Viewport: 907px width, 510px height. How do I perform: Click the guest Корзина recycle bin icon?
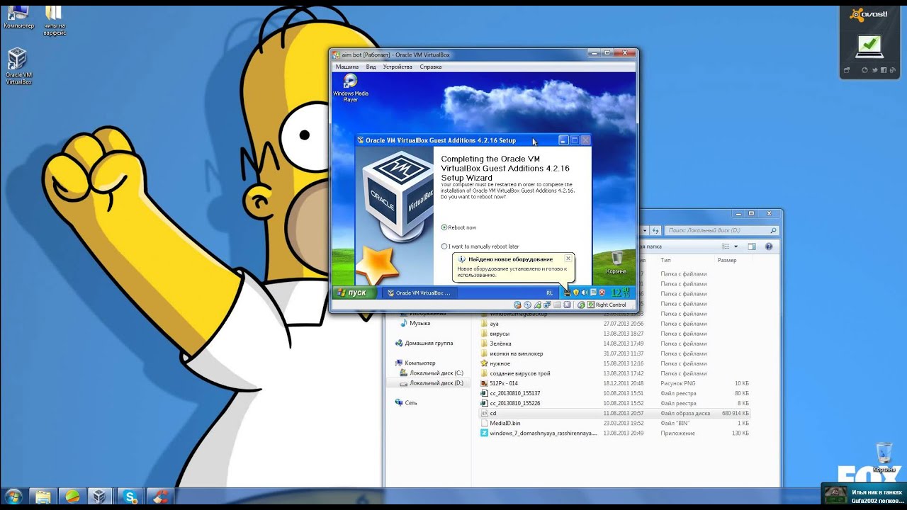pyautogui.click(x=616, y=262)
